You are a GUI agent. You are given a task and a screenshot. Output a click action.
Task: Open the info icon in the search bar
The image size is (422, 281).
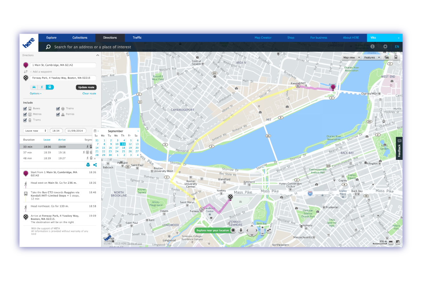[x=372, y=46]
